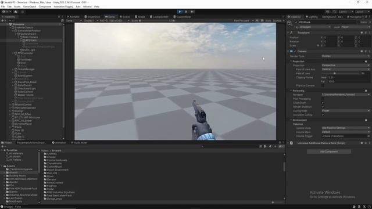Toggle the Camera component enabled checkbox

[x=295, y=52]
